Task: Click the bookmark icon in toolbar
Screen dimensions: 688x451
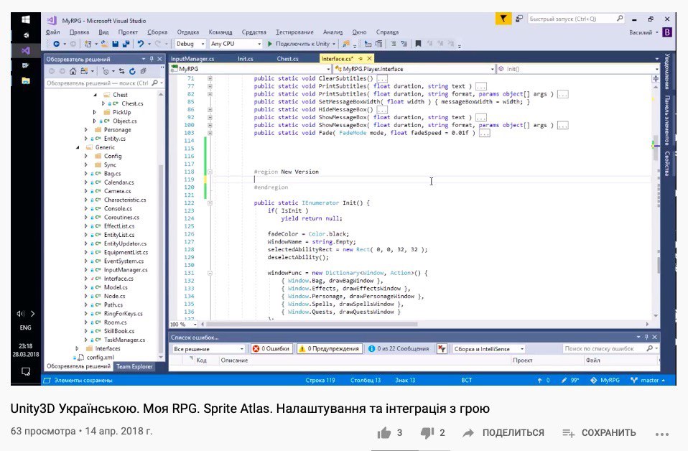Action: tap(418, 44)
